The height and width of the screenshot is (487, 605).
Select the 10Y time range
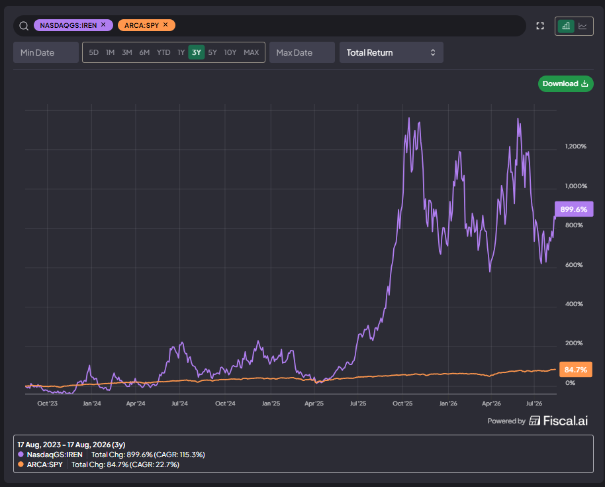tap(230, 52)
